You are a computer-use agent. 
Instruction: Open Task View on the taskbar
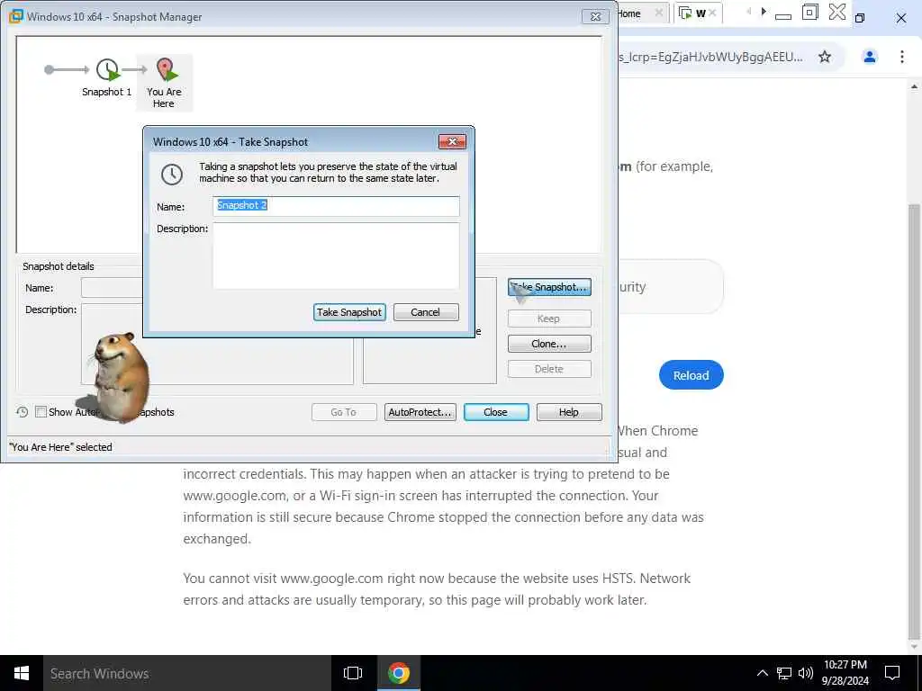pos(353,673)
